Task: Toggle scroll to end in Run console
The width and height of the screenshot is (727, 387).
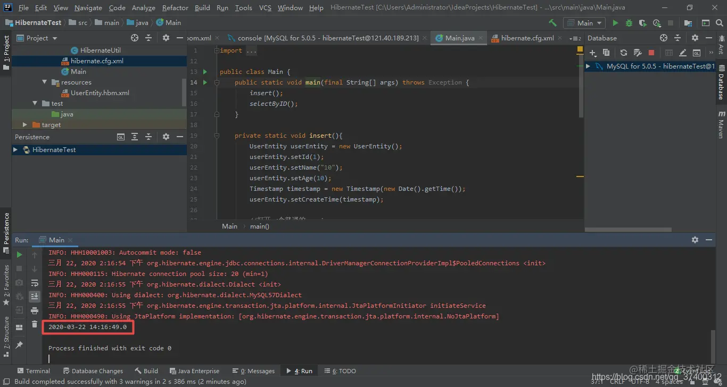Action: 35,297
